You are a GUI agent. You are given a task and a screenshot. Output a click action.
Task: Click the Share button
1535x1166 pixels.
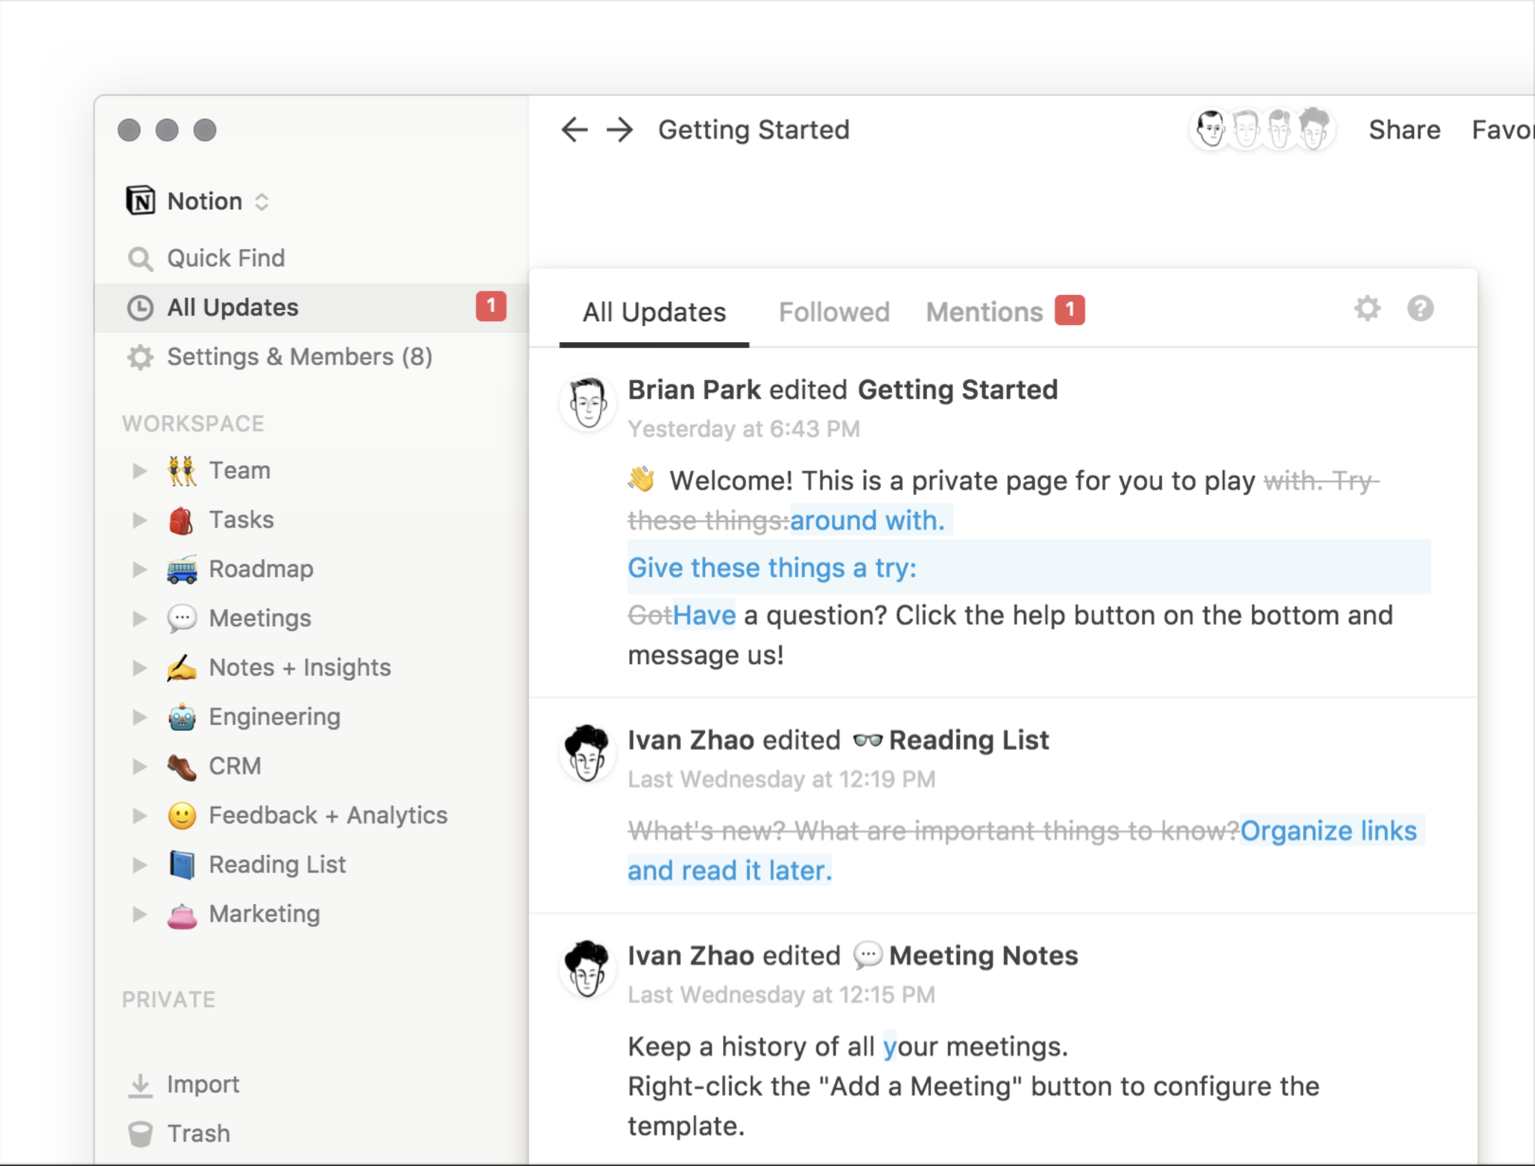pos(1406,130)
